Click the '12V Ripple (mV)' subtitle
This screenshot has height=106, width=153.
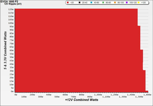(x=13, y=4)
